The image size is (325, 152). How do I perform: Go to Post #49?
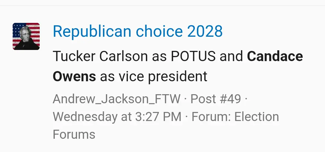[216, 99]
